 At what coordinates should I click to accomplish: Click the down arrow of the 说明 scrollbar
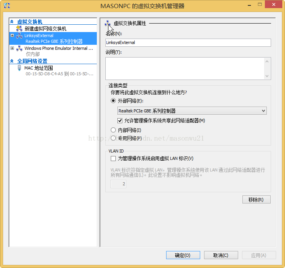[267, 76]
